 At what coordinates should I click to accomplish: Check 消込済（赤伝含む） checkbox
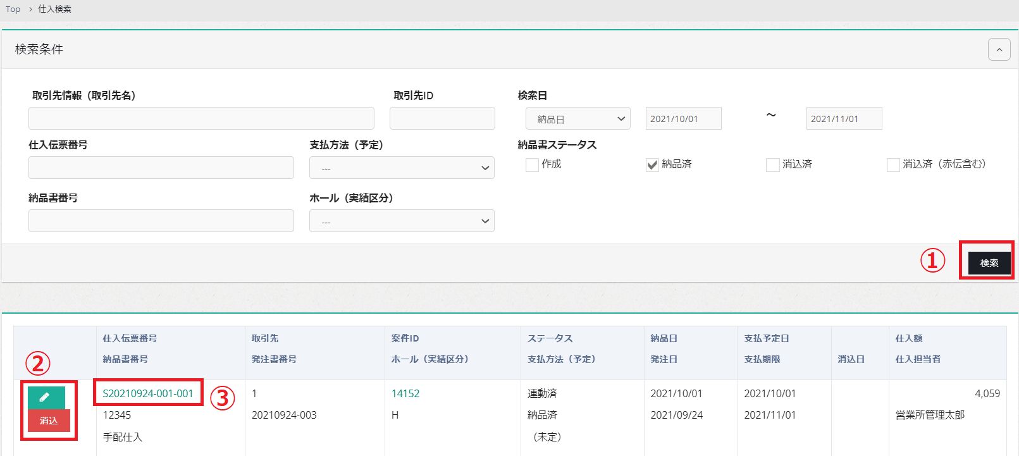coord(892,165)
